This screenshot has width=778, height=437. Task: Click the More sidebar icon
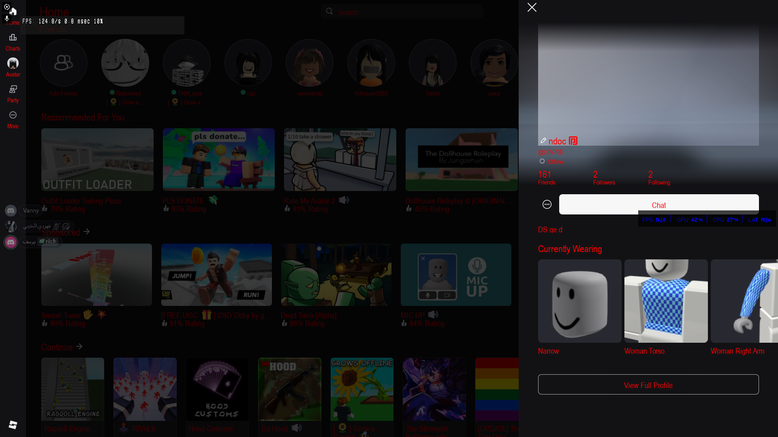13,119
